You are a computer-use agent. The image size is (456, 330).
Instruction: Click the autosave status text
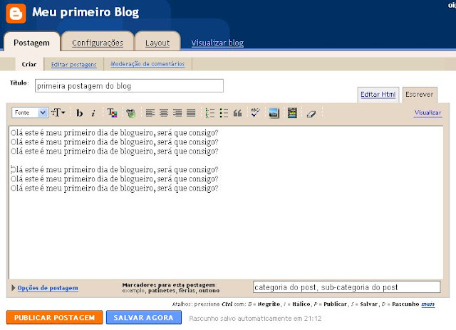(255, 319)
